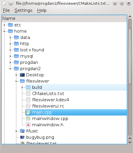Click the Desktop folder icon
Image resolution: width=133 pixels, height=153 pixels.
click(x=22, y=75)
